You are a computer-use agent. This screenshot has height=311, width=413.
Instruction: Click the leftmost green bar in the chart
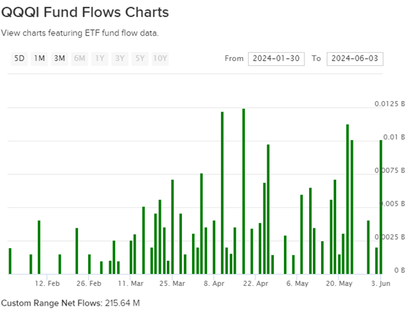tap(10, 261)
